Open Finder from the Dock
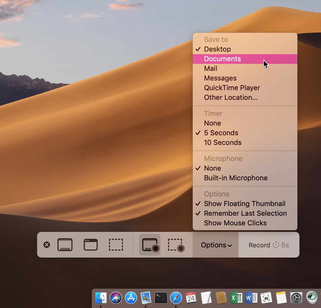This screenshot has width=321, height=308. tap(101, 298)
